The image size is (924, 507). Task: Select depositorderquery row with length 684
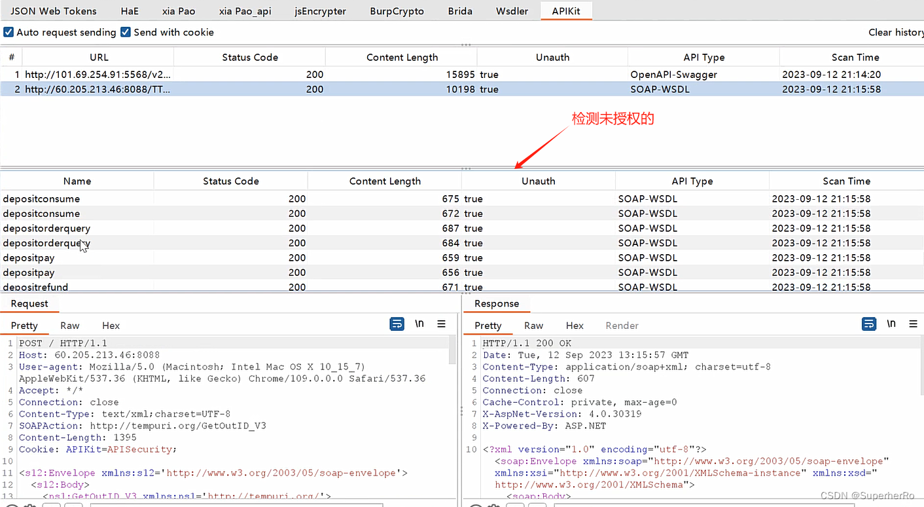click(x=462, y=243)
